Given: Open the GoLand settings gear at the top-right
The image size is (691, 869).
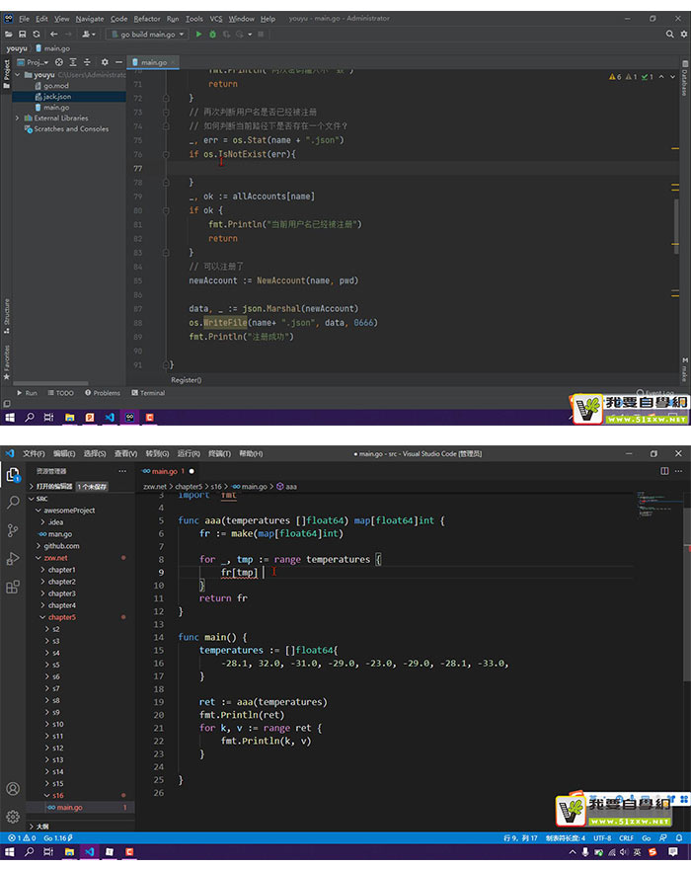Looking at the screenshot, I should (x=684, y=35).
